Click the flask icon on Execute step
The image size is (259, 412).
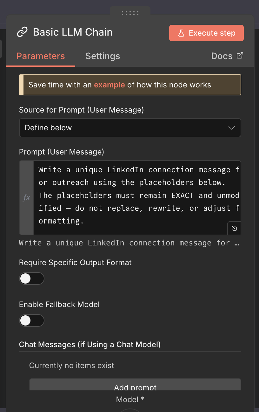(x=181, y=33)
